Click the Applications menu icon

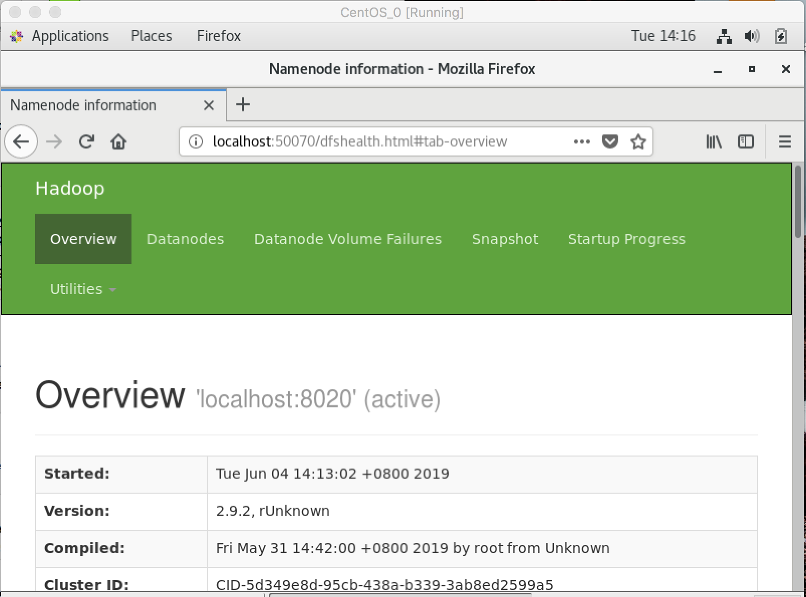(x=17, y=36)
